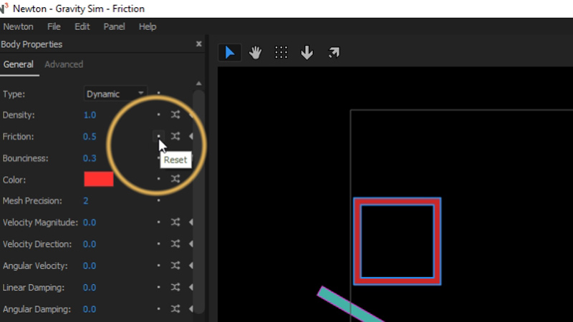Expand the arrow beside Velocity Magnitude
The image size is (573, 322).
click(191, 223)
